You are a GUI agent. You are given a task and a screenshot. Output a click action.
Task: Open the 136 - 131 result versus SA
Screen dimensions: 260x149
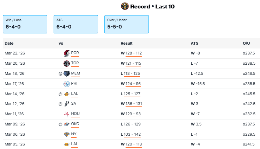(133, 104)
